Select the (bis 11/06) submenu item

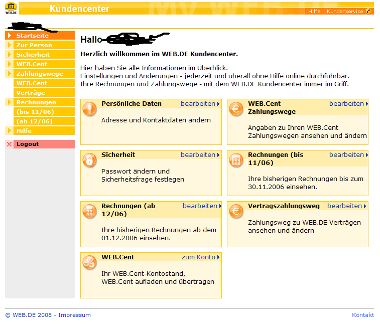coord(45,112)
